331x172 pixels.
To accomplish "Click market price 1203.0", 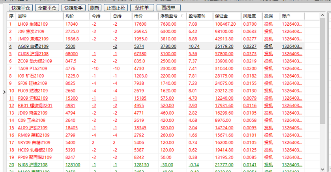I will (140, 76).
